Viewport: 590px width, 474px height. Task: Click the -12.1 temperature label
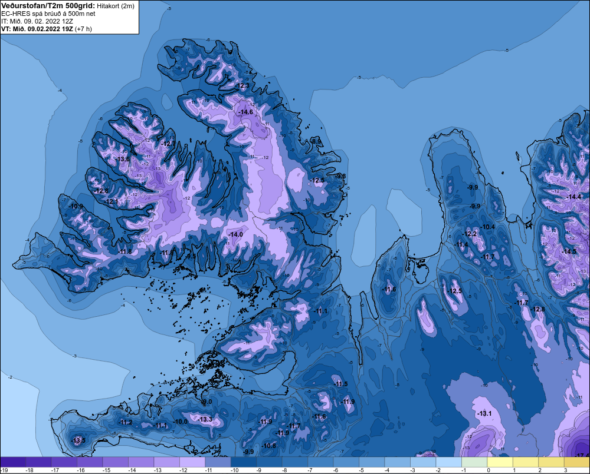[112, 201]
